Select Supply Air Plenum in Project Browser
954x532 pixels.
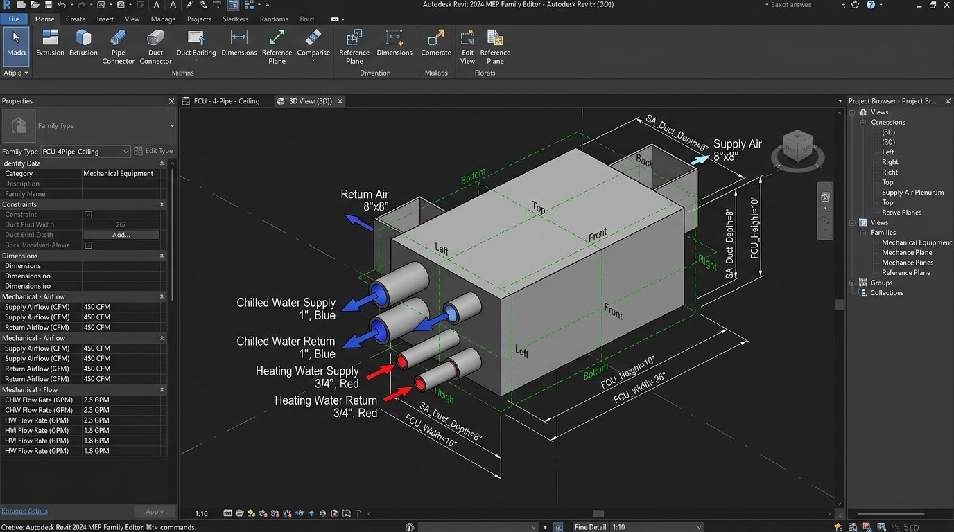(x=912, y=193)
